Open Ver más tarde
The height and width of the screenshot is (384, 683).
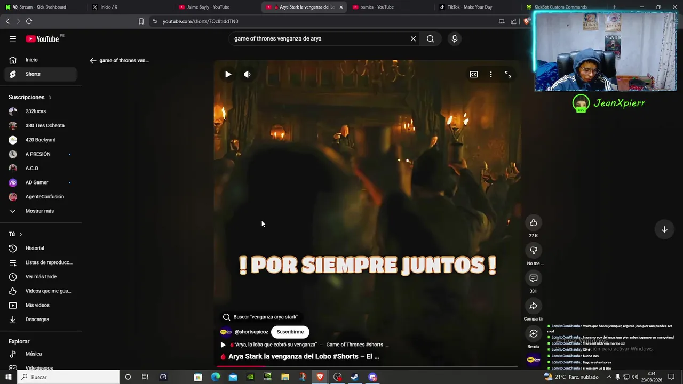coord(41,277)
